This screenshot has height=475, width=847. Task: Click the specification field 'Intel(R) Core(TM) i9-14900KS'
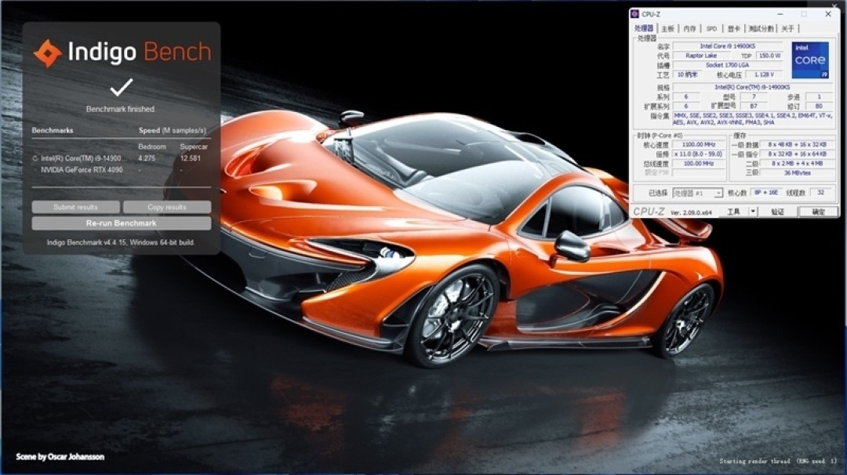tap(752, 87)
